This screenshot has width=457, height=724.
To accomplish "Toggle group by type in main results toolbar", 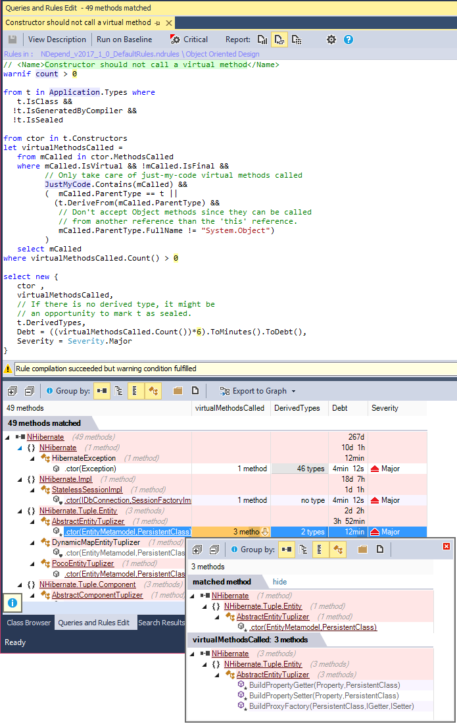I will [x=135, y=391].
